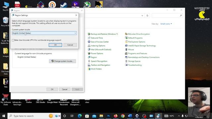Select the Title folder on desktop
Screen dimensions: 212x119
tap(6, 83)
